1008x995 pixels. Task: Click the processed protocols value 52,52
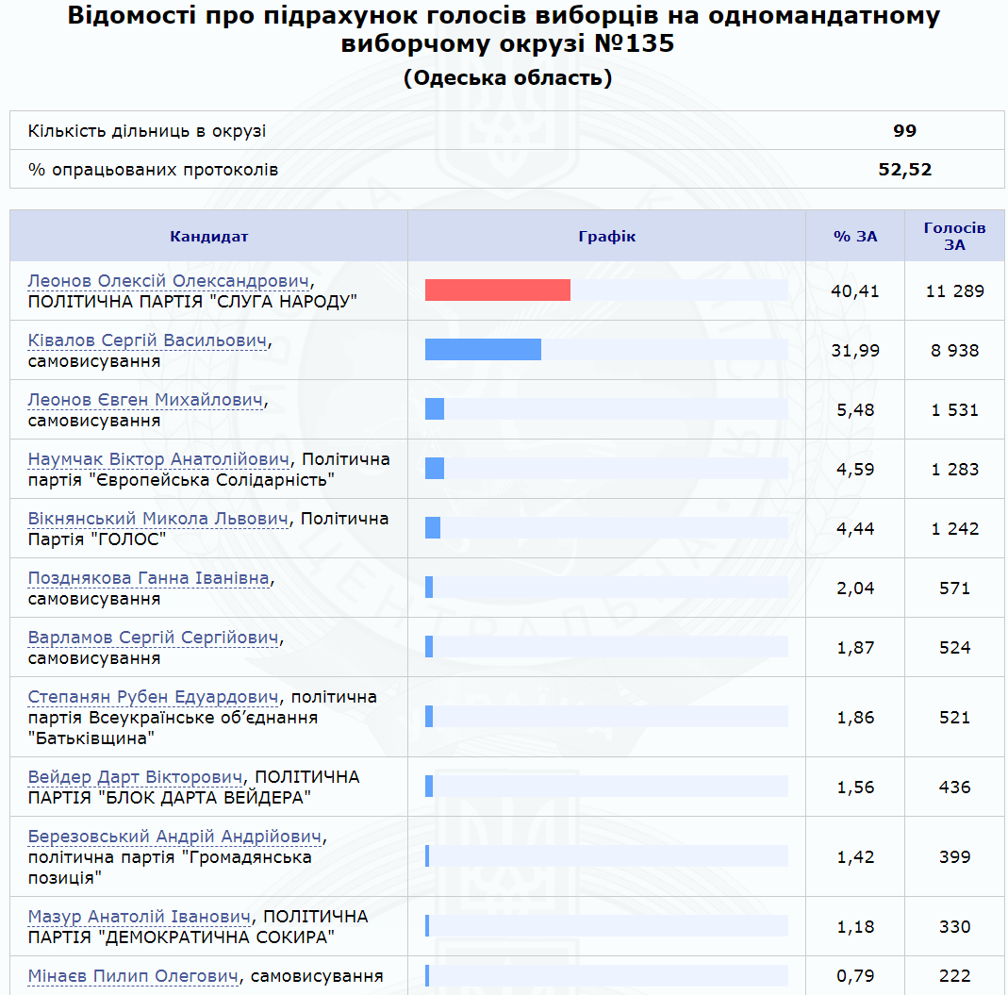coord(904,170)
